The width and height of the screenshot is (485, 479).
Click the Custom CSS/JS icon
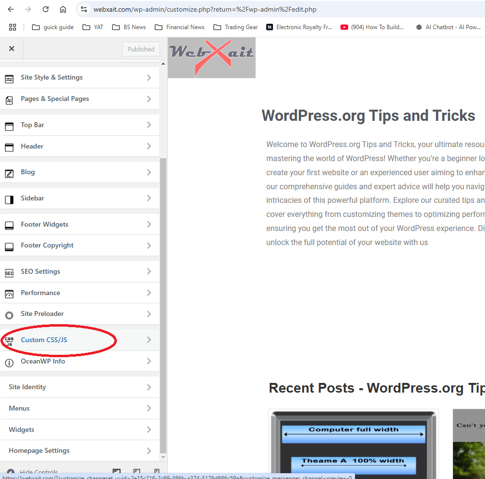tap(9, 341)
